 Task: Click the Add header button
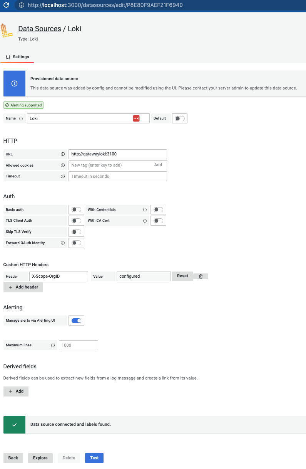[23, 287]
